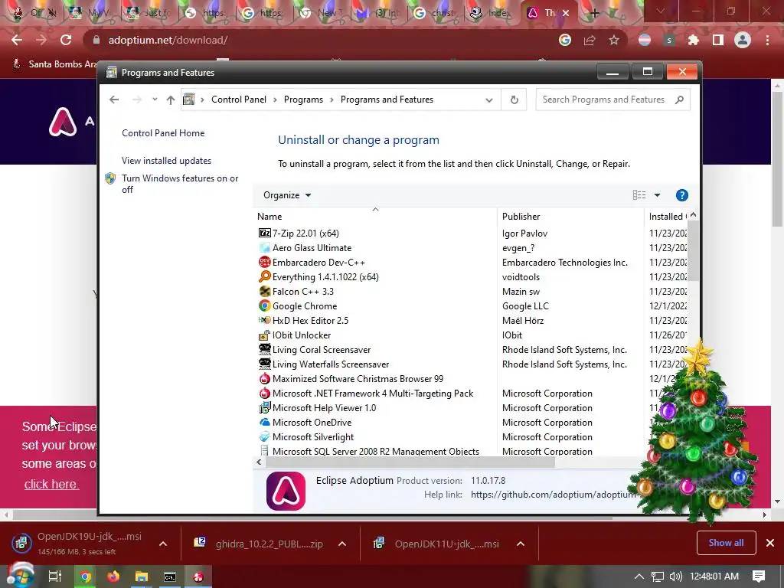
Task: Select Programs in the breadcrumb
Action: coord(303,100)
